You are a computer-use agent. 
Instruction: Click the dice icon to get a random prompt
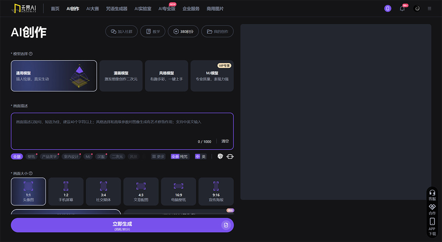220,156
